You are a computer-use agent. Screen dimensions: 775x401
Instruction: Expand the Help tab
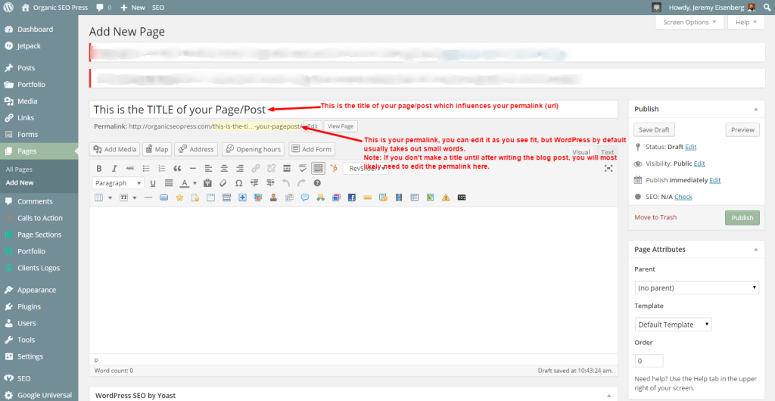click(x=745, y=22)
